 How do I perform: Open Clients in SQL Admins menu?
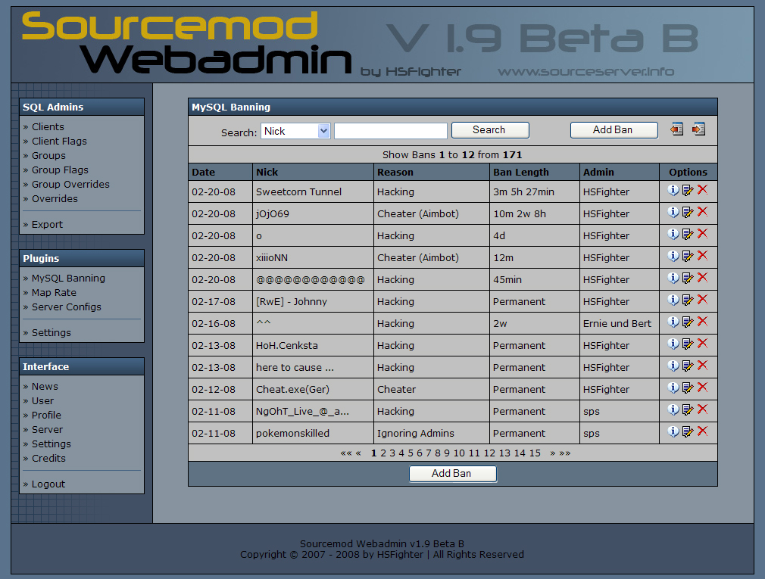pos(48,126)
